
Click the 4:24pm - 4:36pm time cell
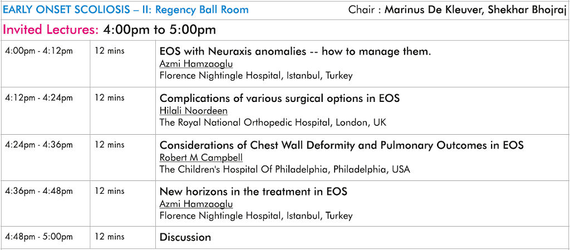[39, 144]
